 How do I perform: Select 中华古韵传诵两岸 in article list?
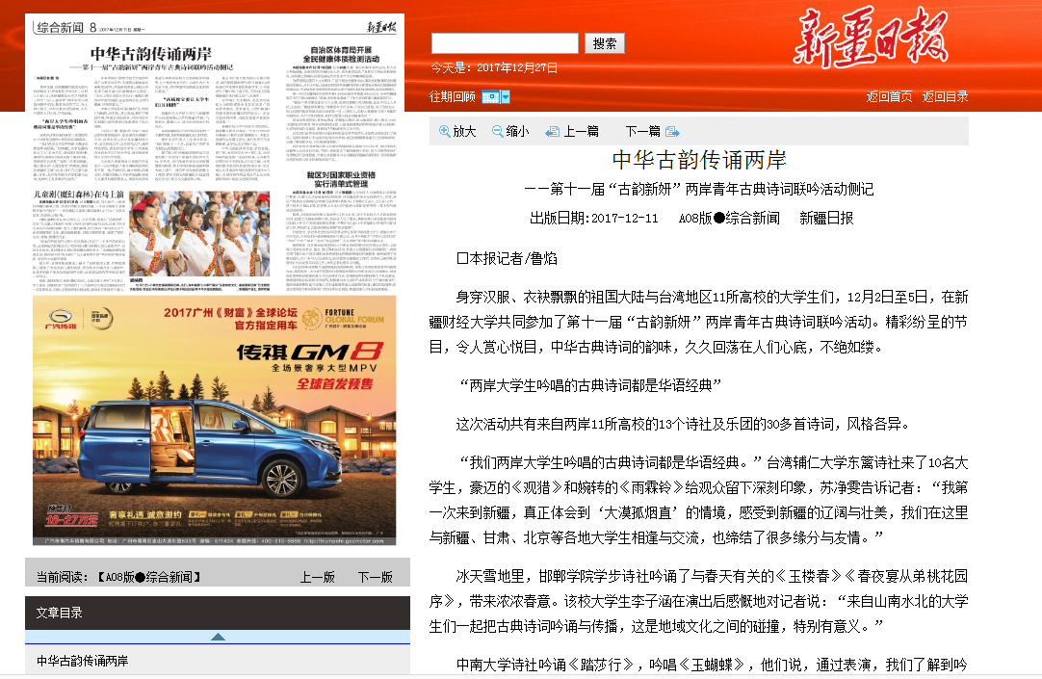83,661
